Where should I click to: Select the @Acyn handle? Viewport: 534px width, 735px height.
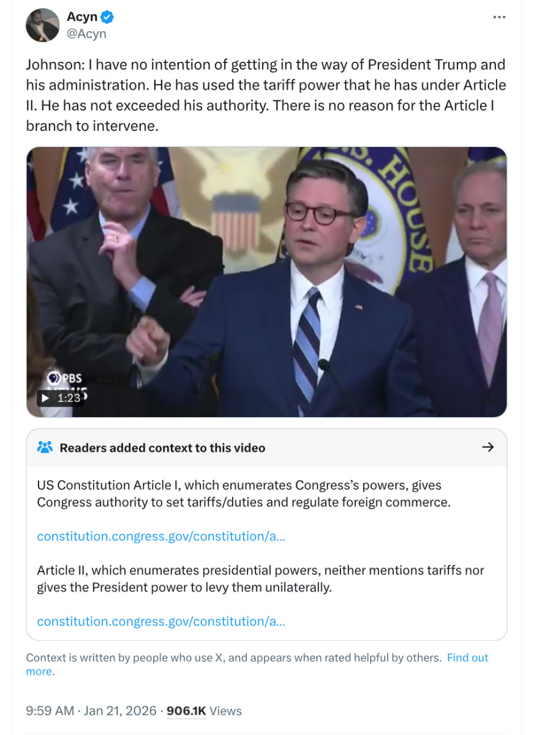tap(86, 34)
